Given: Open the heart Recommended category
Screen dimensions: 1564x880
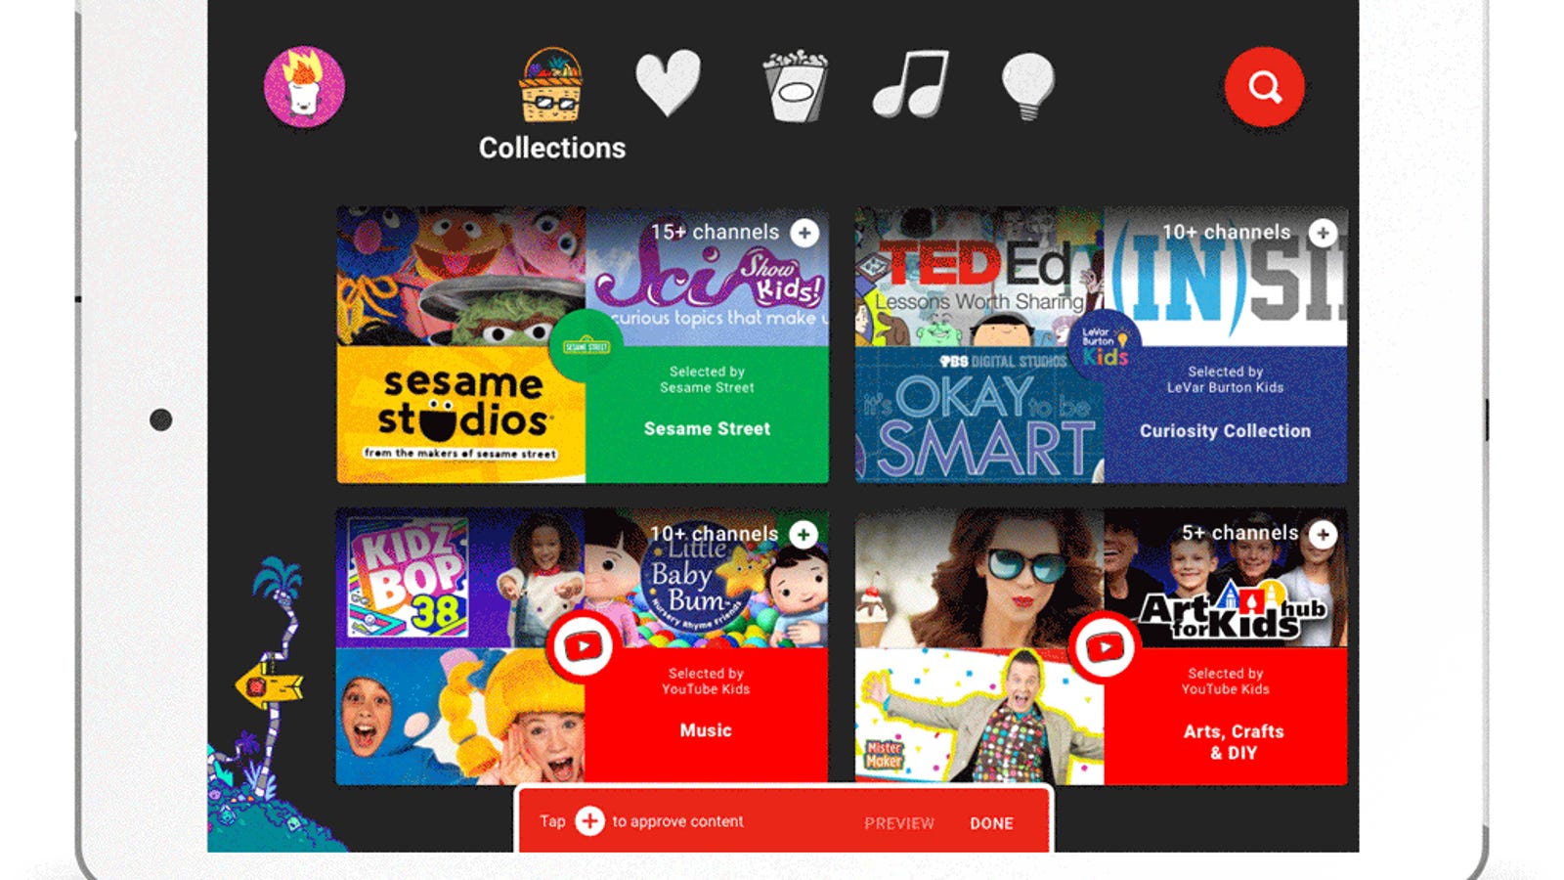Looking at the screenshot, I should pyautogui.click(x=669, y=82).
